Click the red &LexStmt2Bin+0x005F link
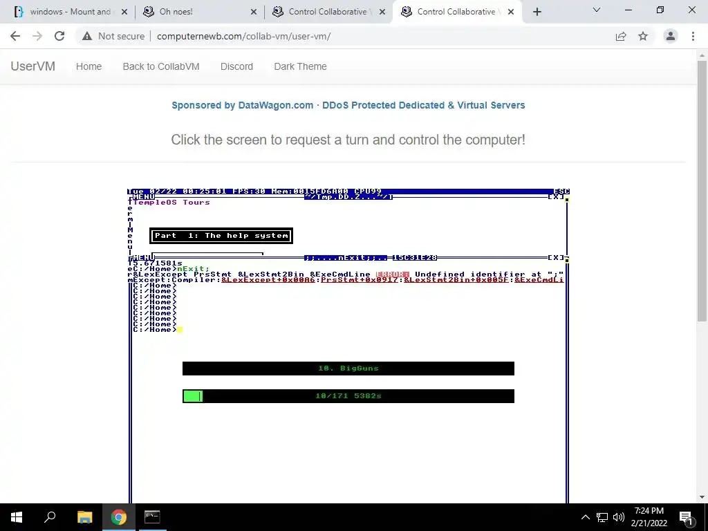This screenshot has width=708, height=531. point(456,280)
